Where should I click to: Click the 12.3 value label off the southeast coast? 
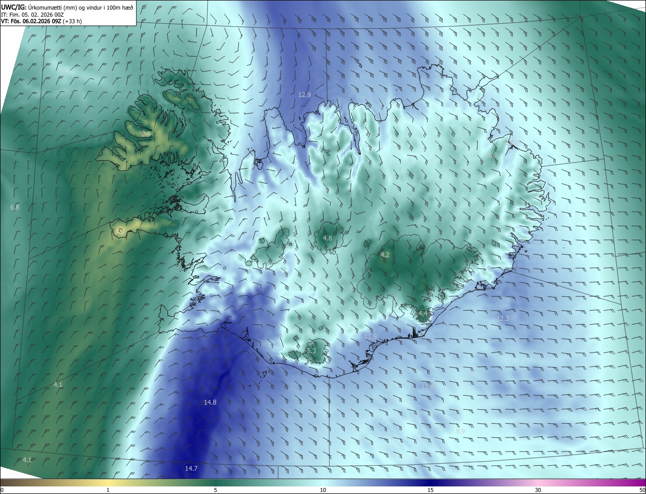(503, 318)
